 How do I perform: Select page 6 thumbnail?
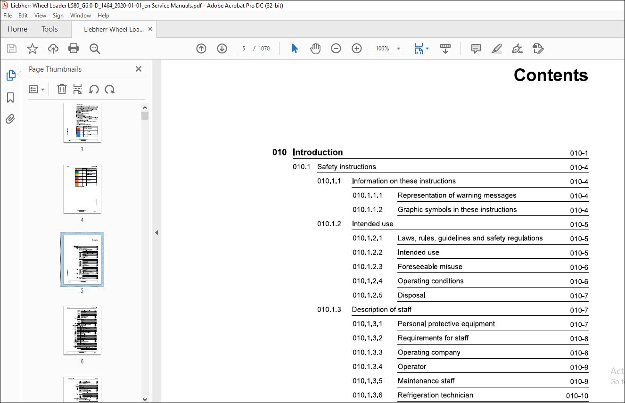tap(82, 330)
